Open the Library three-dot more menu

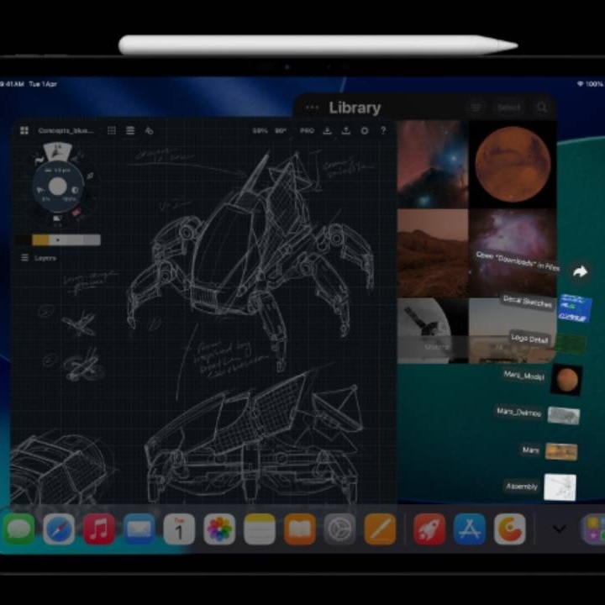tap(313, 108)
